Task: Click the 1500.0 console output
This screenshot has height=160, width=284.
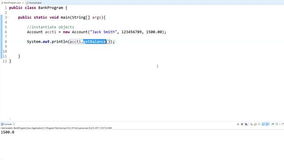Action: [8, 132]
